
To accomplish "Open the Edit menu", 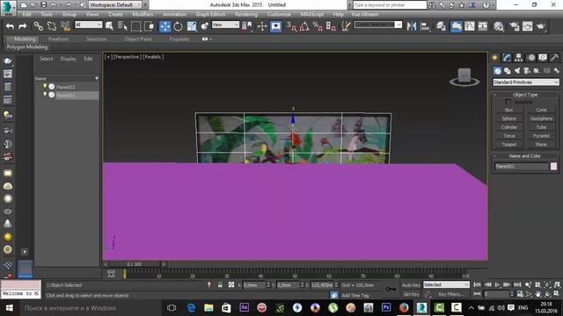I will tap(27, 14).
